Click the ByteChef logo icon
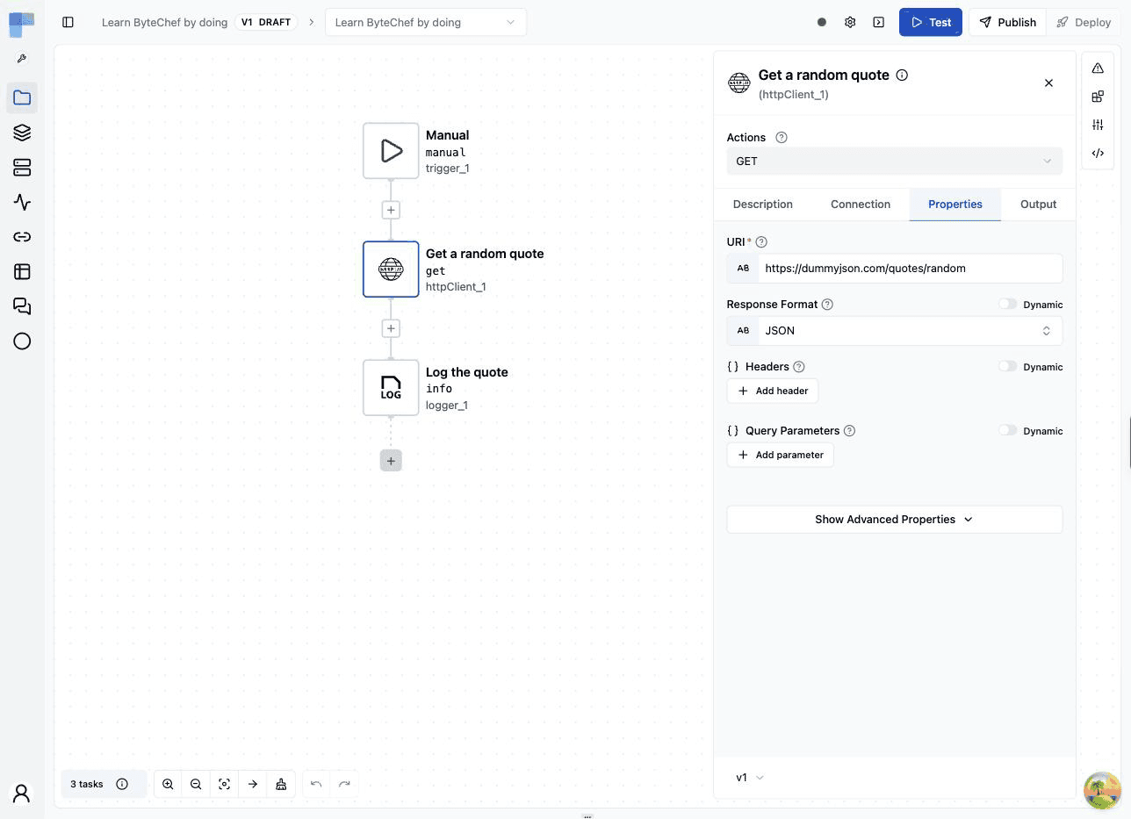Screen dimensions: 1131x819 21,23
